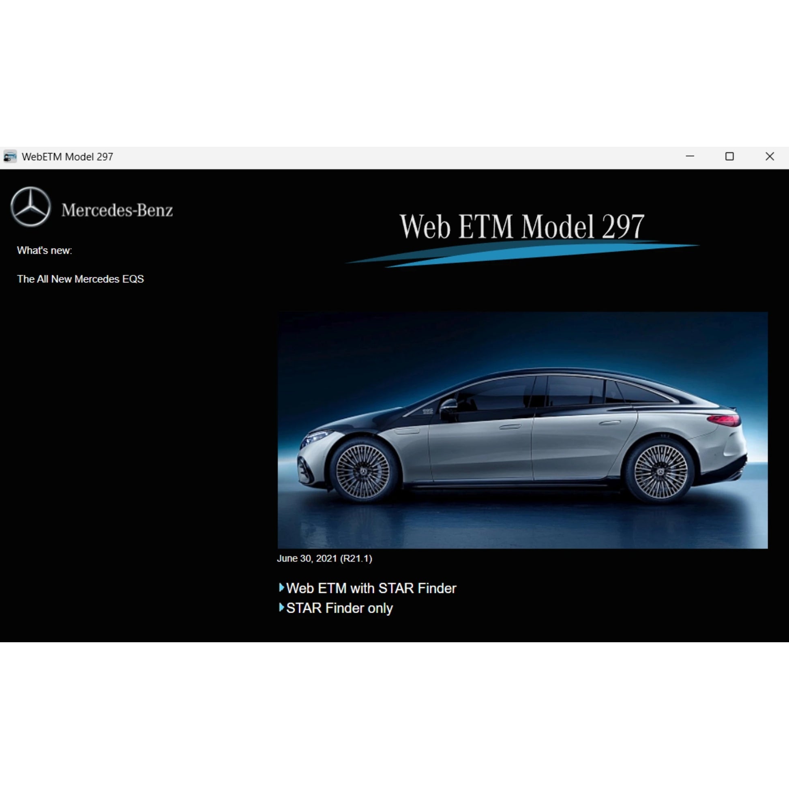The height and width of the screenshot is (789, 789).
Task: Click the WebETM app icon in title bar
Action: click(10, 157)
